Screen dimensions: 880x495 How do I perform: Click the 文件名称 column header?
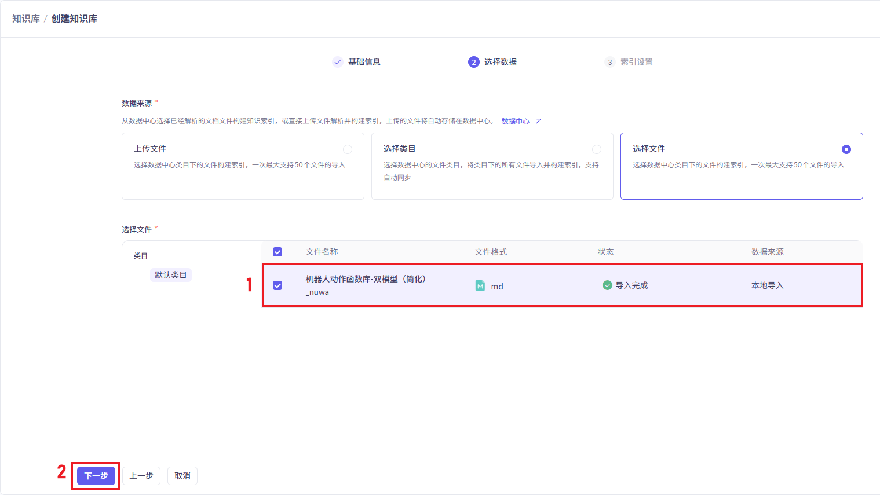coord(322,252)
